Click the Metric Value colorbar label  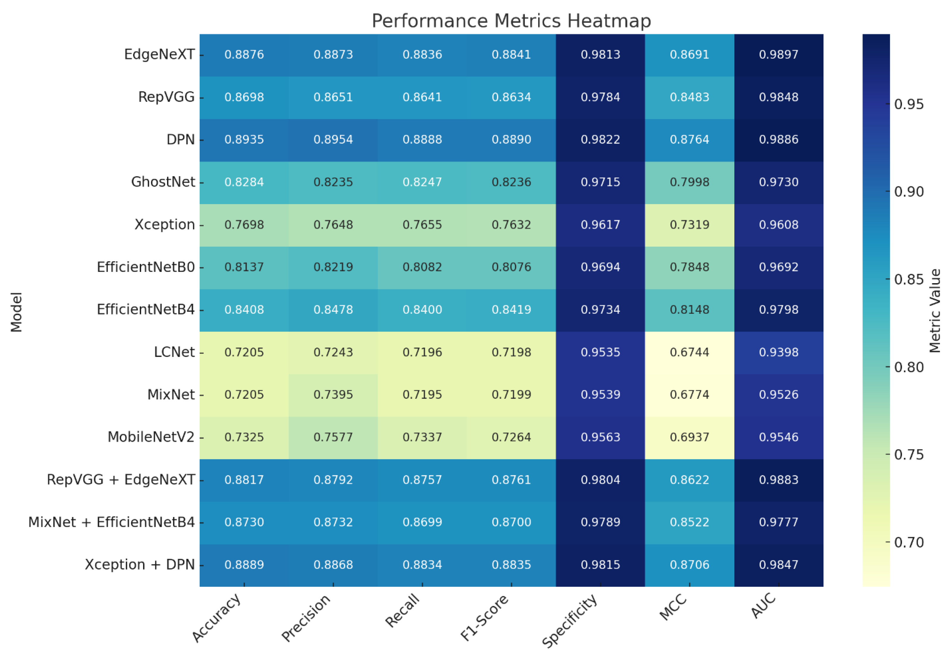935,311
